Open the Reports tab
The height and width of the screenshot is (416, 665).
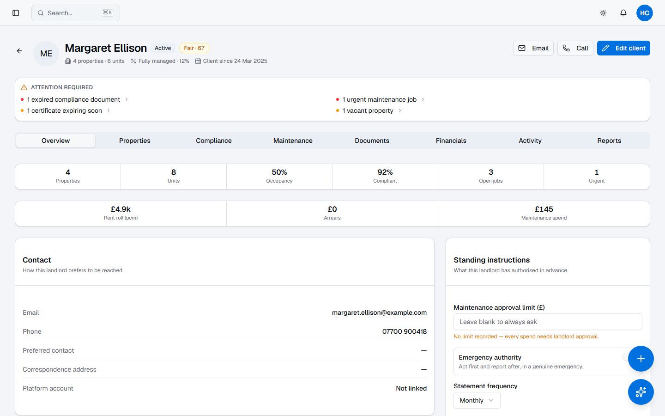[x=609, y=141]
